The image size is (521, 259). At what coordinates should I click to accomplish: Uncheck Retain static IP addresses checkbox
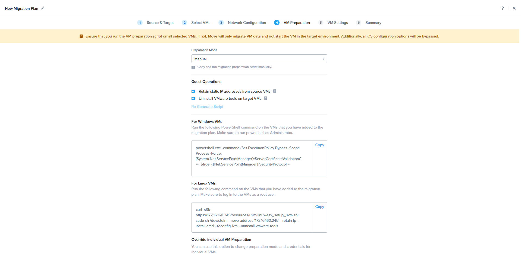[193, 91]
